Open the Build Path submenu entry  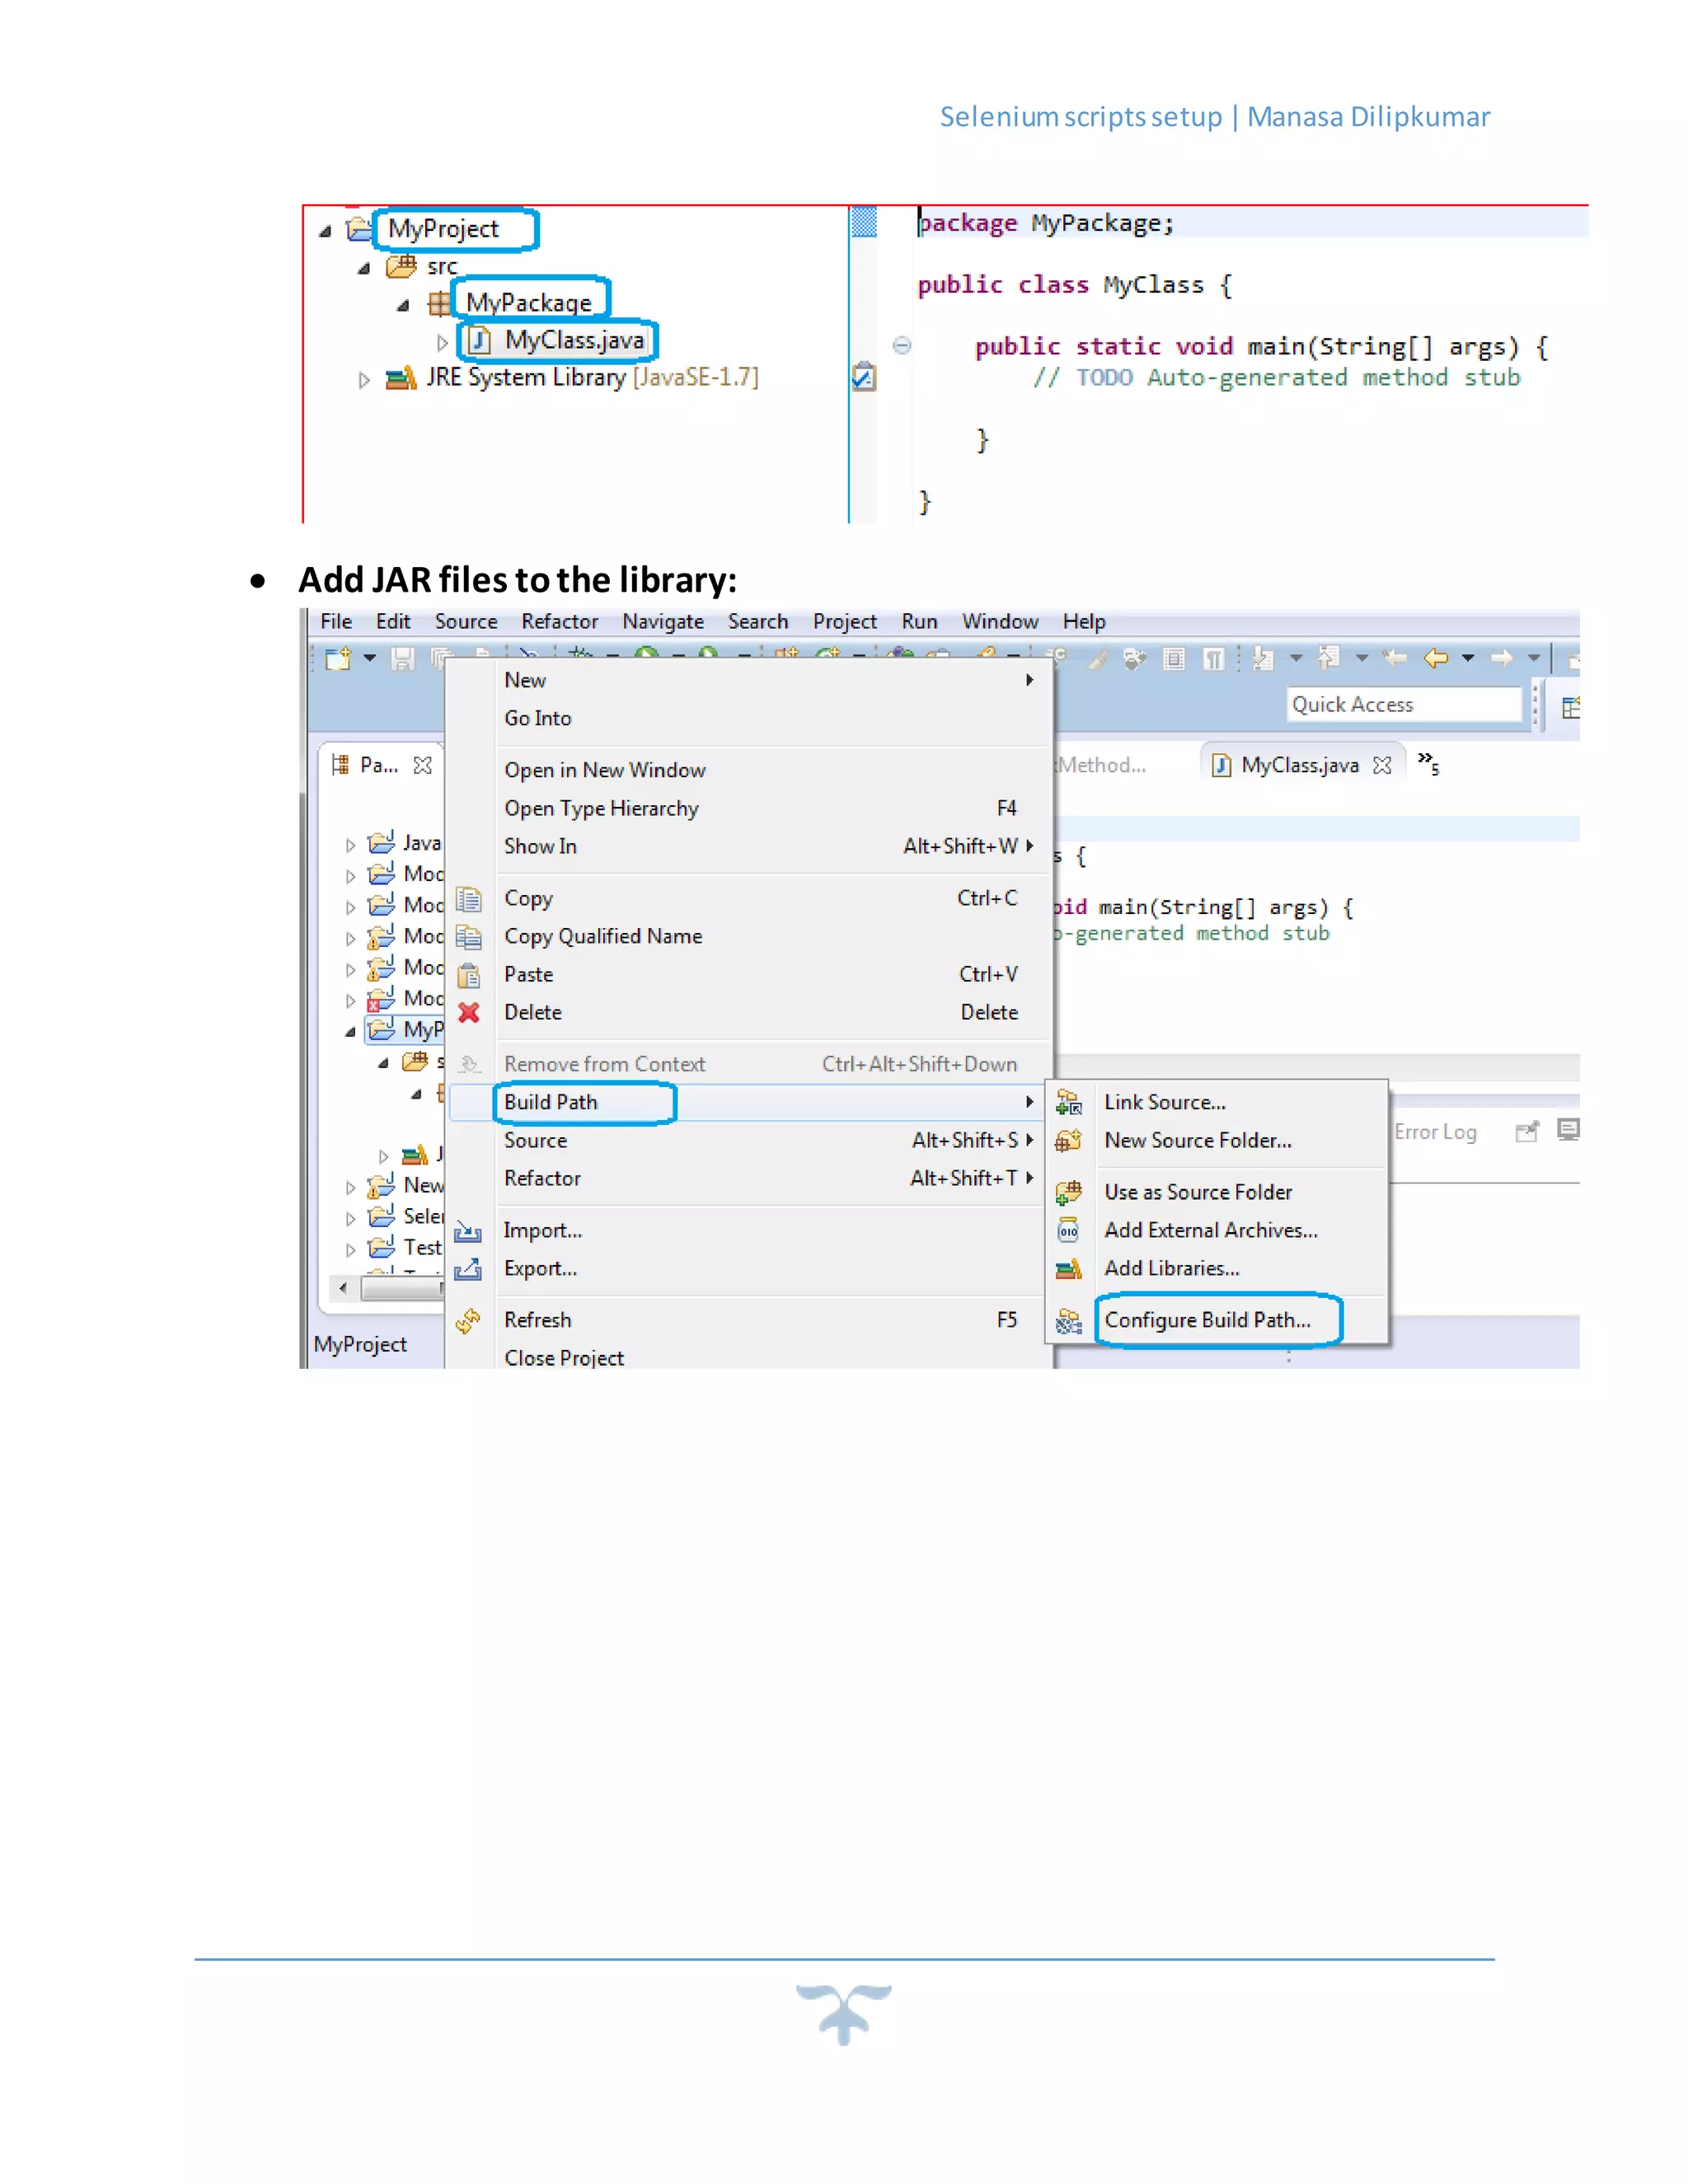(x=750, y=1102)
